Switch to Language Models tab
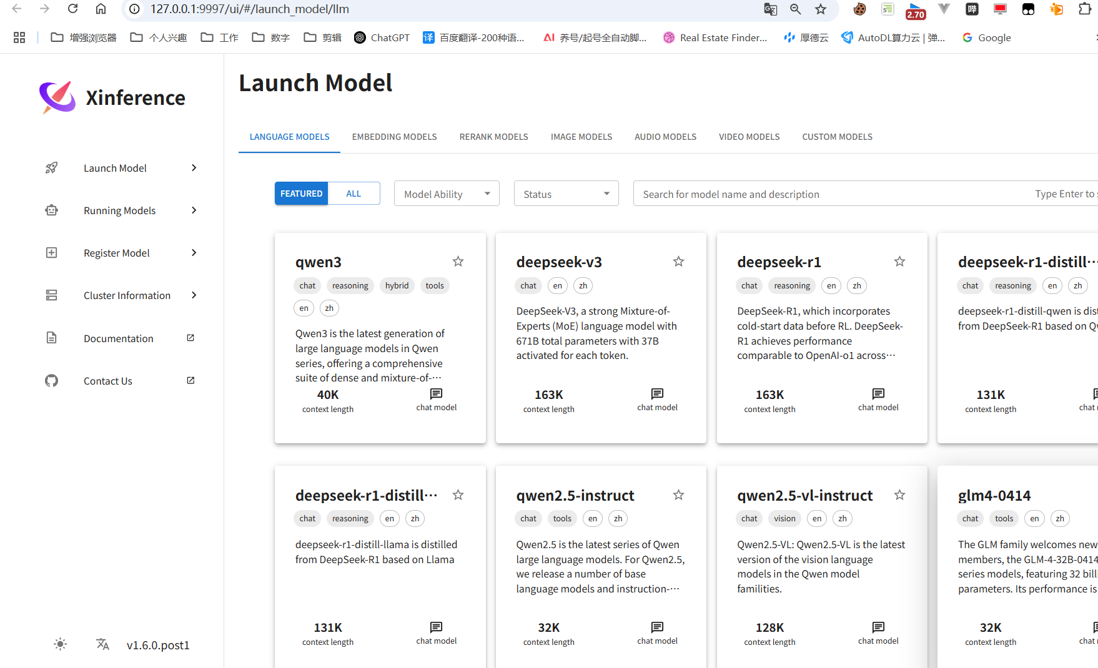This screenshot has height=668, width=1098. 289,137
